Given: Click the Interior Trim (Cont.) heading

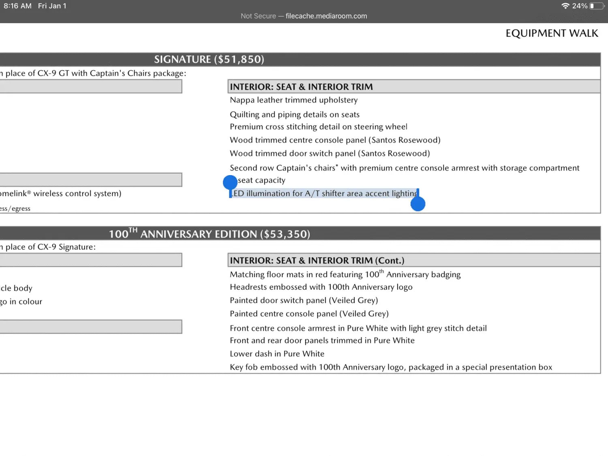Looking at the screenshot, I should pos(317,261).
